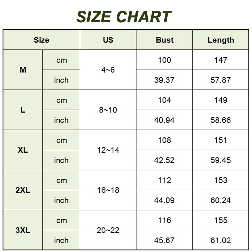Select the 39.37 bust inch value

point(164,80)
